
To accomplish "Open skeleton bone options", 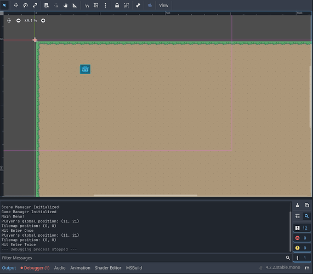I will [138, 5].
